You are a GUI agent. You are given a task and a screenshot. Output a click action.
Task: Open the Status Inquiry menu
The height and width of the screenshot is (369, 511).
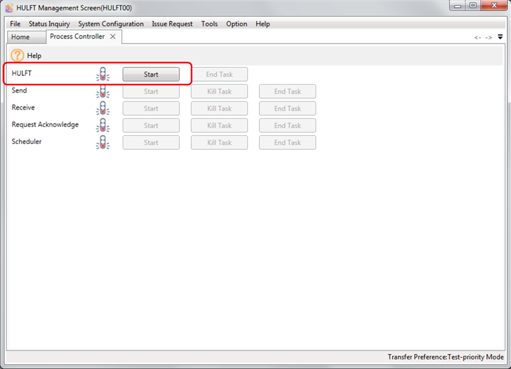[x=49, y=24]
